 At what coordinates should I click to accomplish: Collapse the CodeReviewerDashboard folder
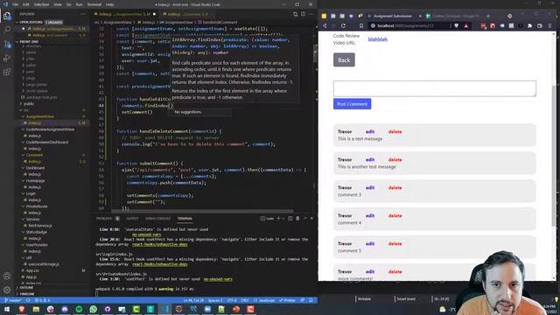tap(46, 142)
